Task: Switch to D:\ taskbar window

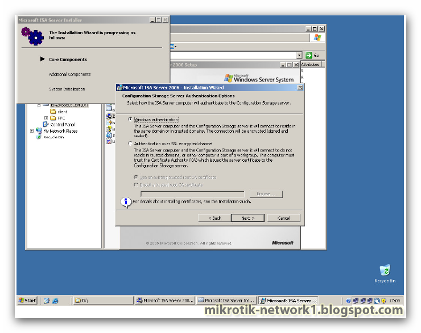Action: pos(104,301)
